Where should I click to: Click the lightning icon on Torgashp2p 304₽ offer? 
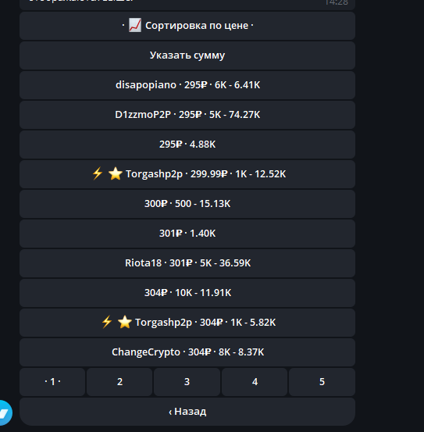[x=107, y=322]
